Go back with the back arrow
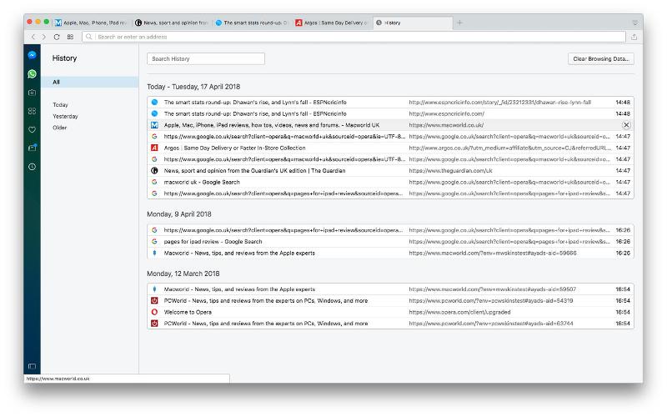Viewport: 667px width, 417px height. click(33, 37)
